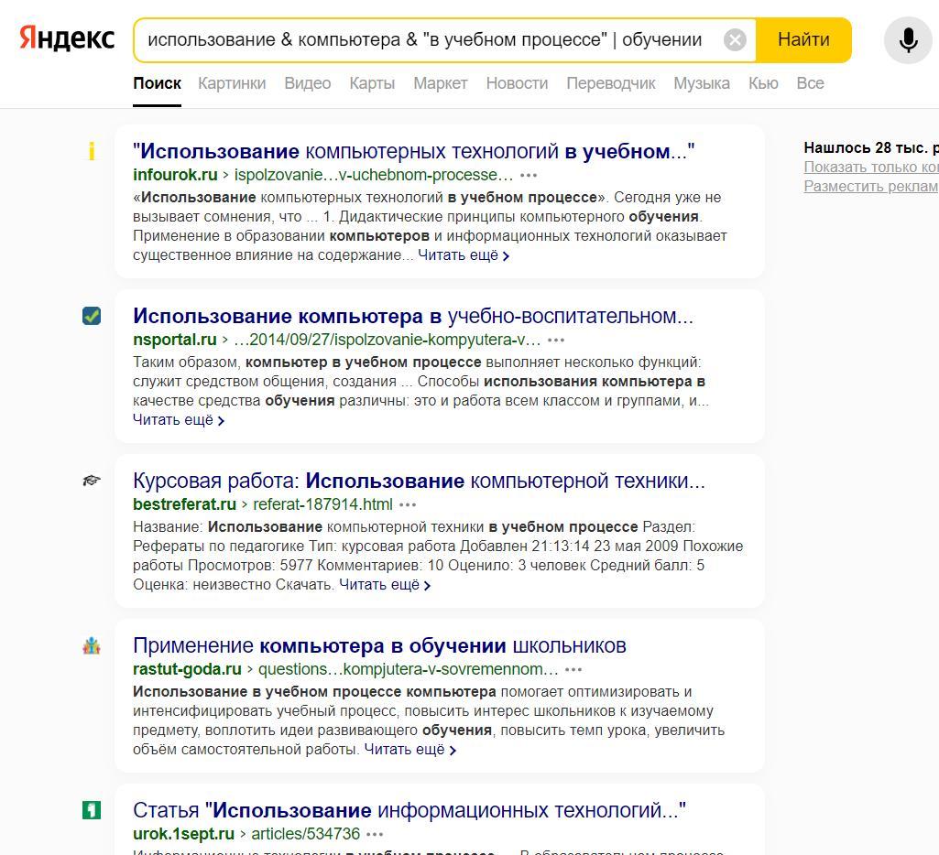
Task: Click the rastut-goda.ru questions path link
Action: pyautogui.click(x=408, y=669)
